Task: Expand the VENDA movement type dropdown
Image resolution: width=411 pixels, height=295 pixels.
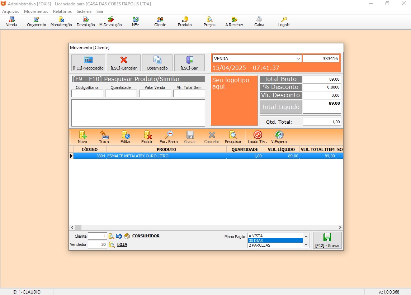Action: click(x=299, y=59)
